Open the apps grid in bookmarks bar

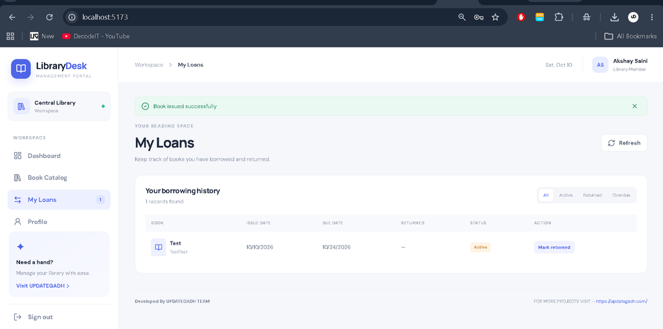[10, 36]
